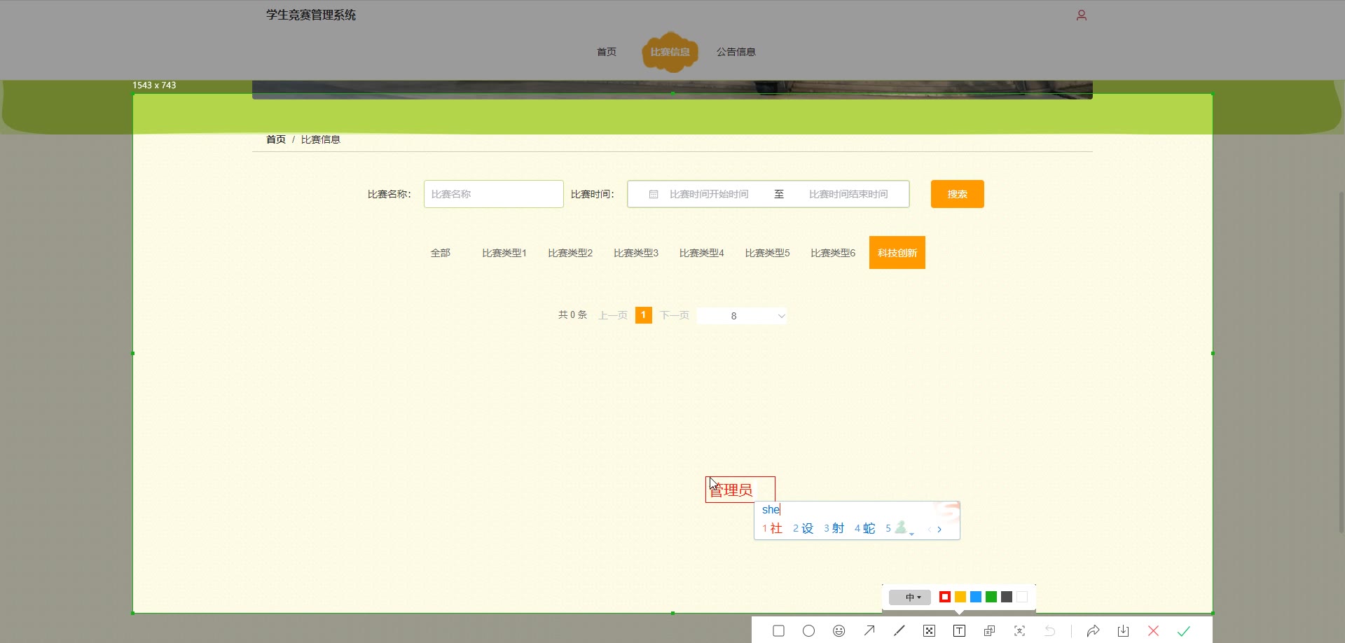Open the emoji candidate in IME bar
This screenshot has width=1345, height=643.
click(902, 527)
